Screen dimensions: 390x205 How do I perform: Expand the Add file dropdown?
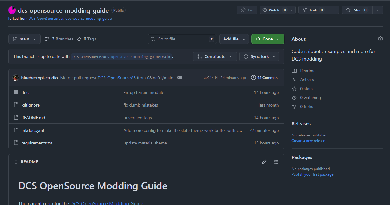234,39
